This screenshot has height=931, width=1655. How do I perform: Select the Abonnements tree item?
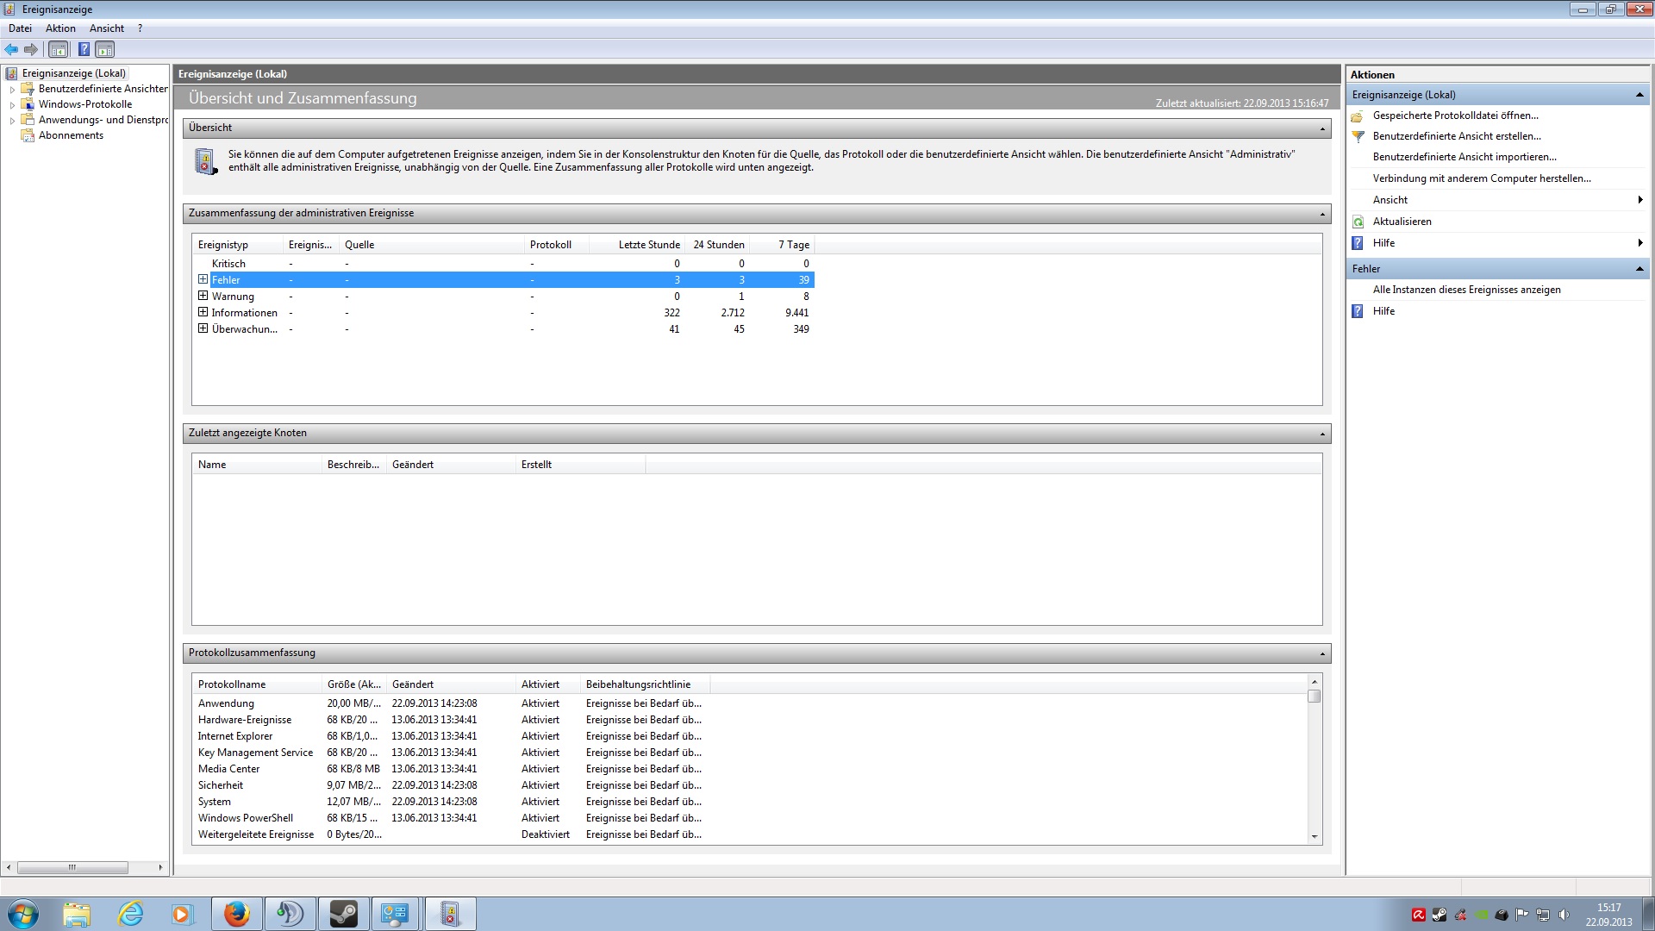[71, 135]
